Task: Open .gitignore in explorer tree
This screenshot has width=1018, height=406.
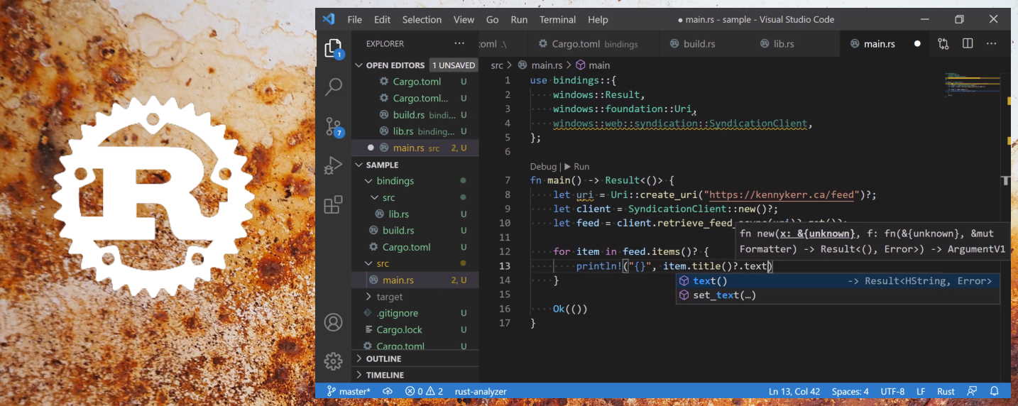Action: click(x=415, y=313)
